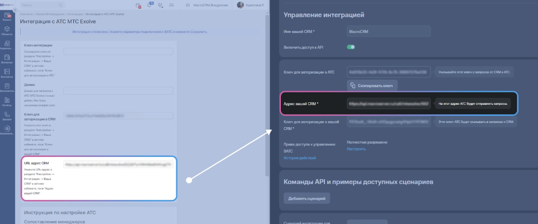Viewport: 538px width, 224px height.
Task: Open the calendar tasks icon in header
Action: click(x=139, y=5)
